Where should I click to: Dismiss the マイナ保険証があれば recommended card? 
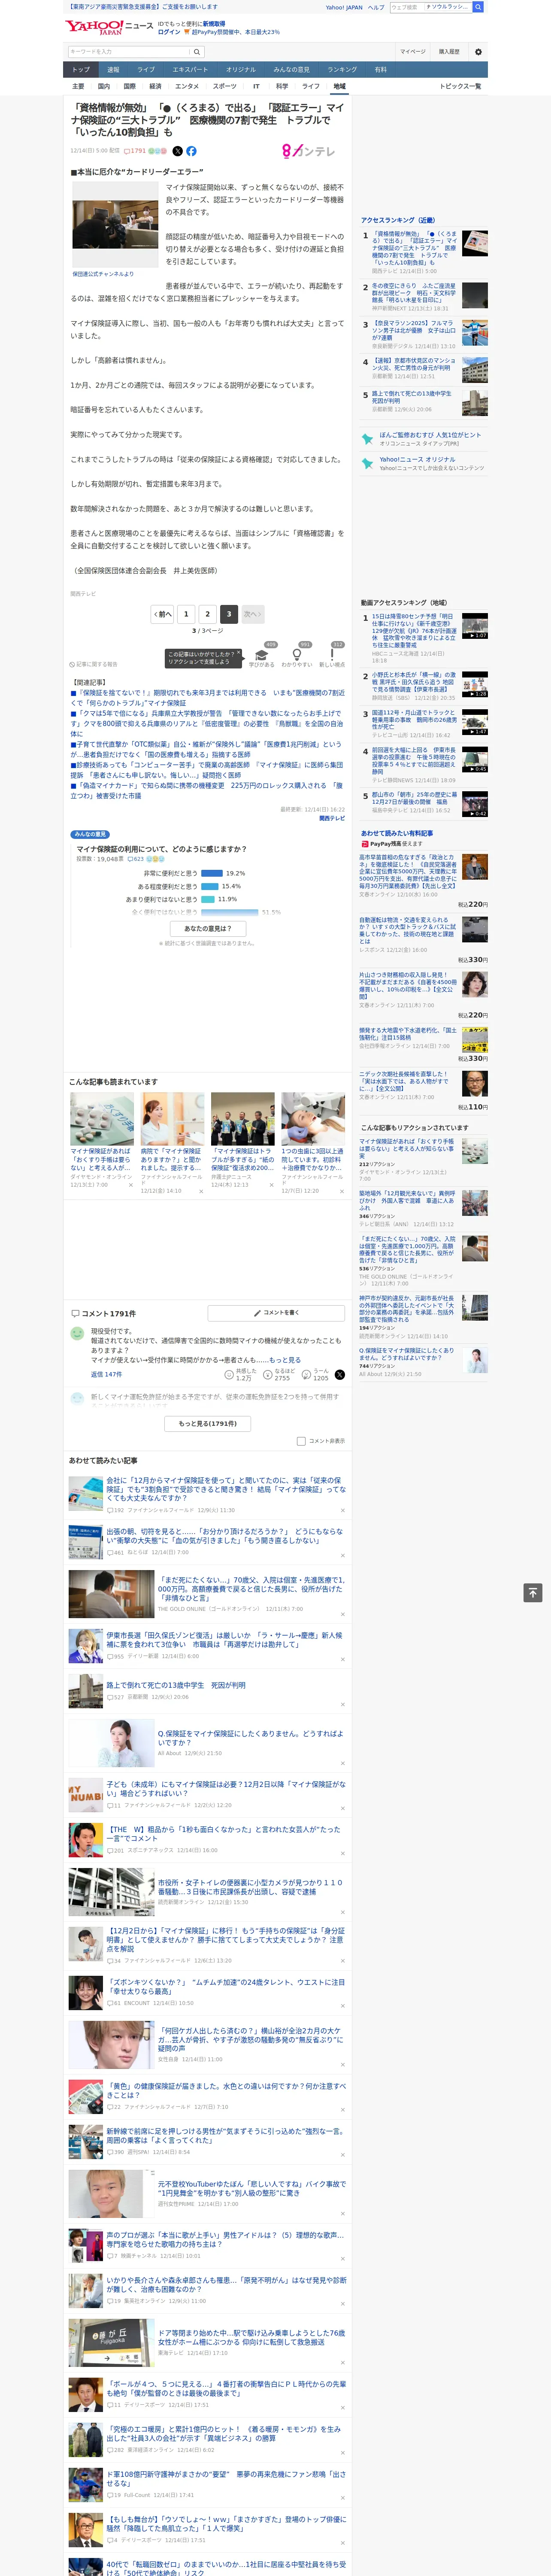(x=131, y=1185)
